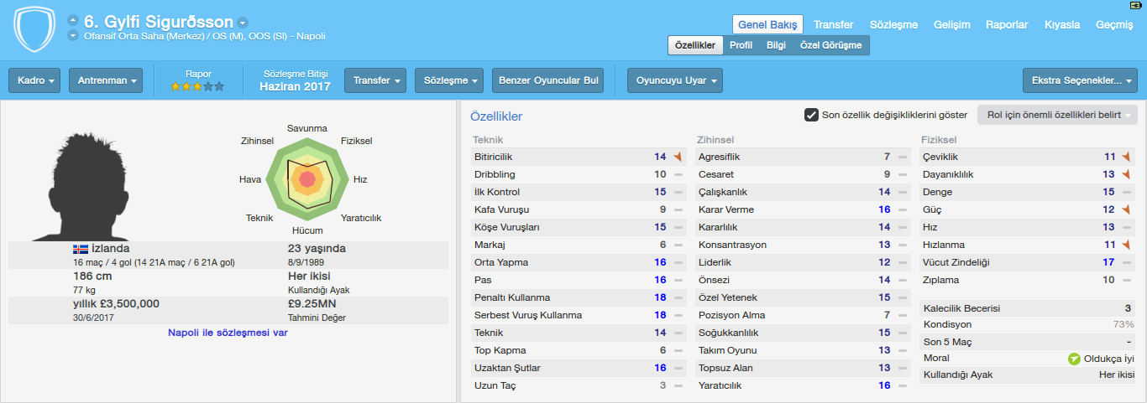Screen dimensions: 1147x403
Task: Click the attribute polygon radar chart
Action: click(306, 178)
